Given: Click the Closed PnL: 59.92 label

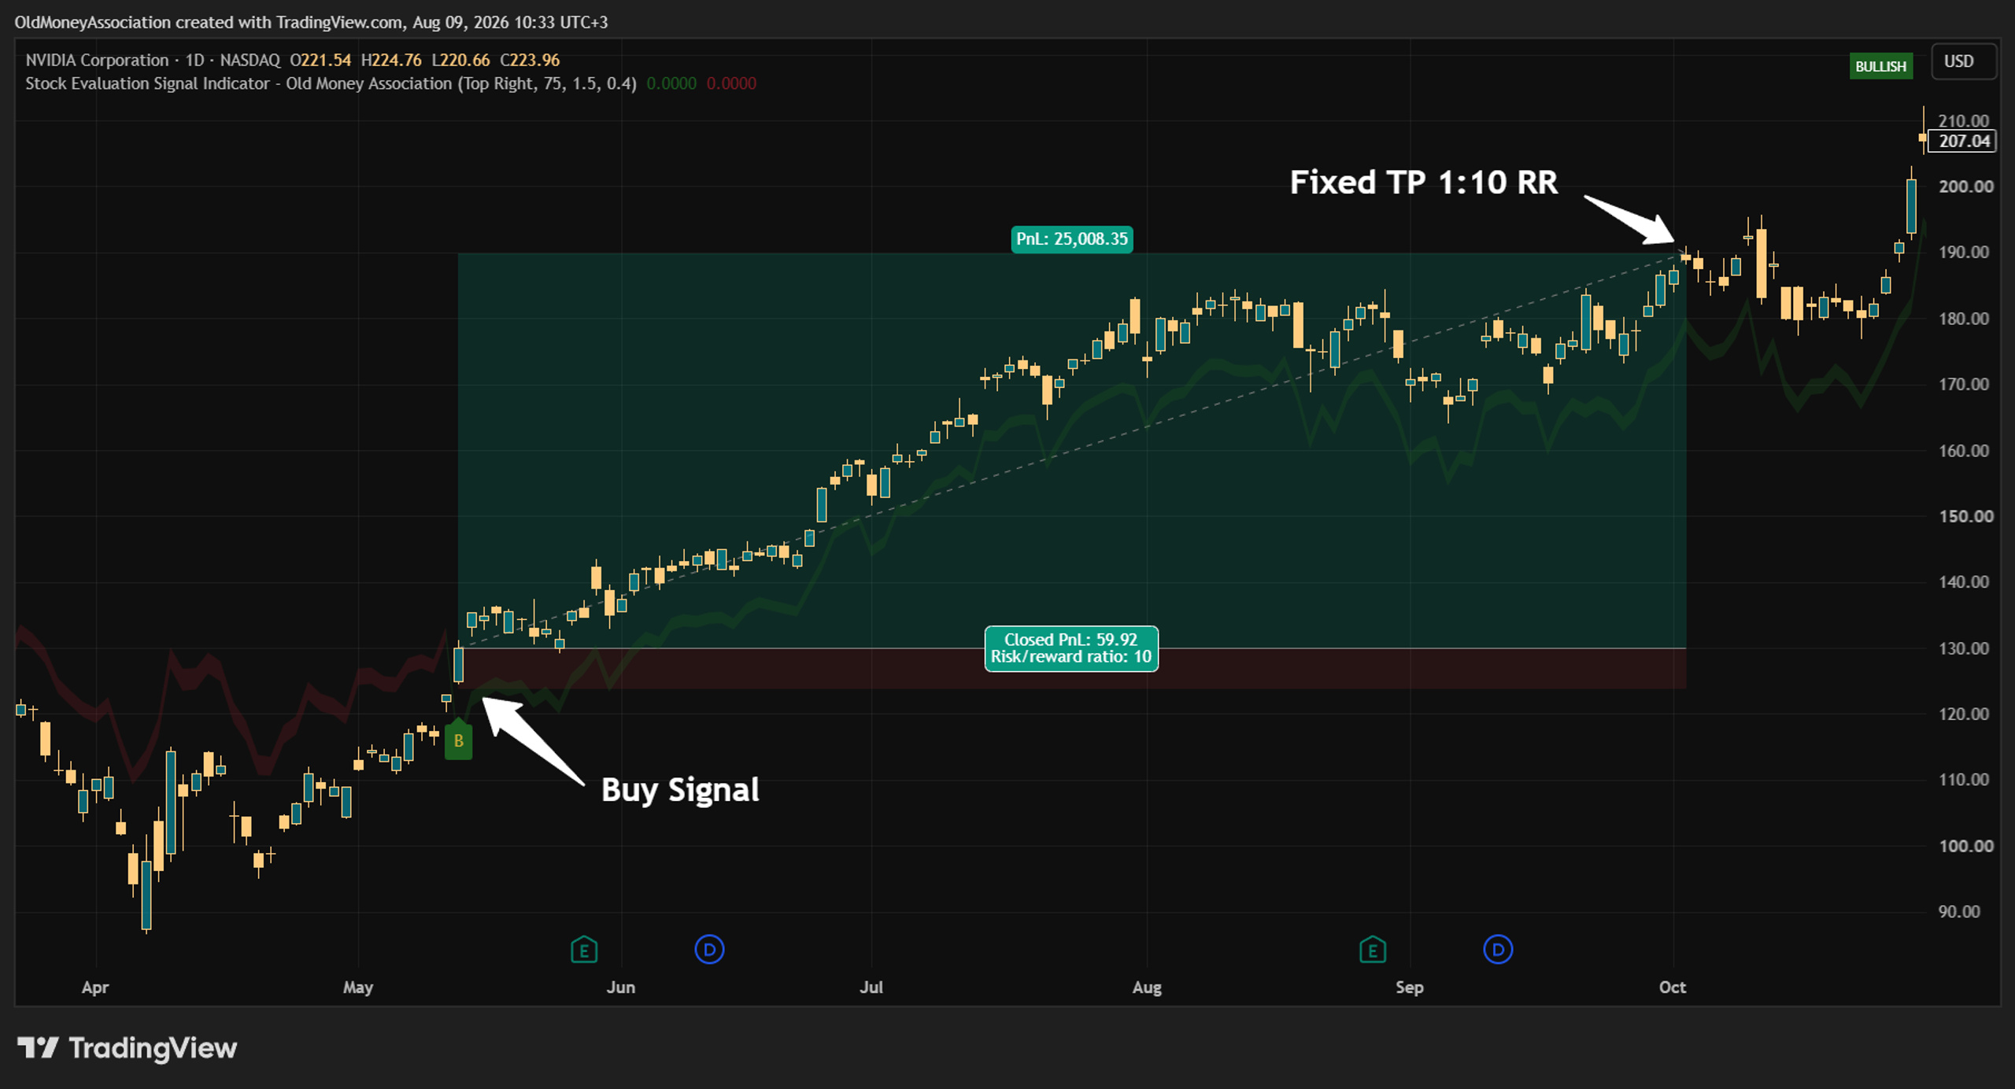Looking at the screenshot, I should coord(1071,648).
